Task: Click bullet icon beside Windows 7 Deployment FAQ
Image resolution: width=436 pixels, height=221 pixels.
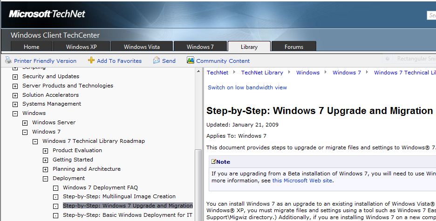Action: [55, 188]
